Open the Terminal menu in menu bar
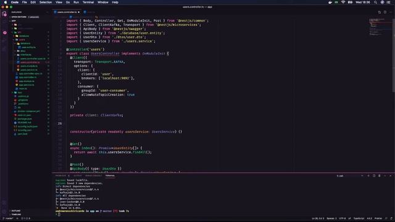395x222 pixels. tap(88, 2)
